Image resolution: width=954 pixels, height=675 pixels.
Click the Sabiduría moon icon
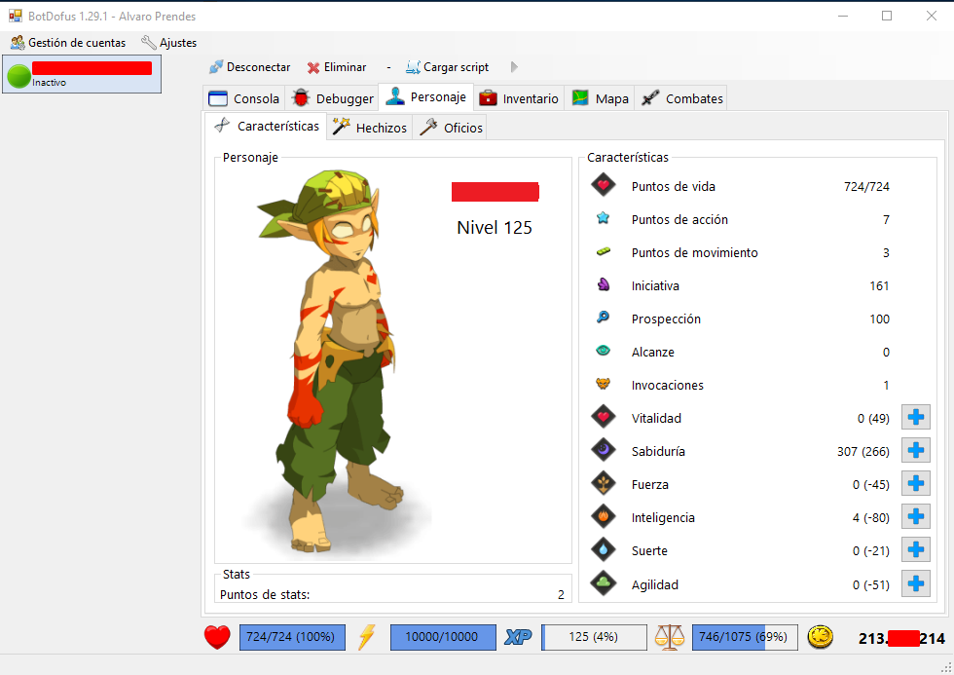[x=604, y=450]
